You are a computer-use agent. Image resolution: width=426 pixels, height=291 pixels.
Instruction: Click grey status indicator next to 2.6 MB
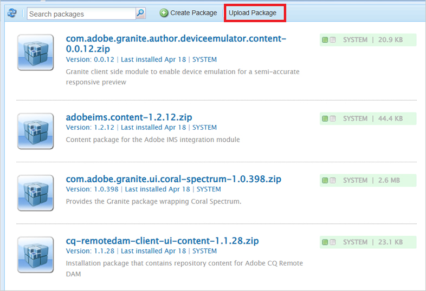[333, 180]
